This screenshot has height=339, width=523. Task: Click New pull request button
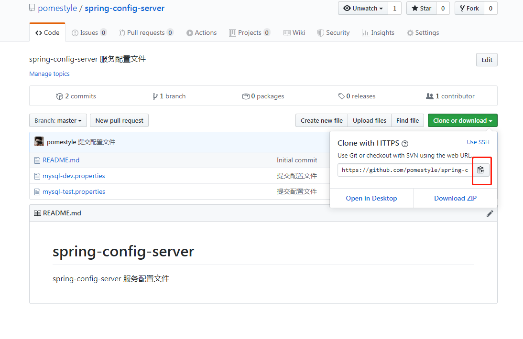[120, 120]
